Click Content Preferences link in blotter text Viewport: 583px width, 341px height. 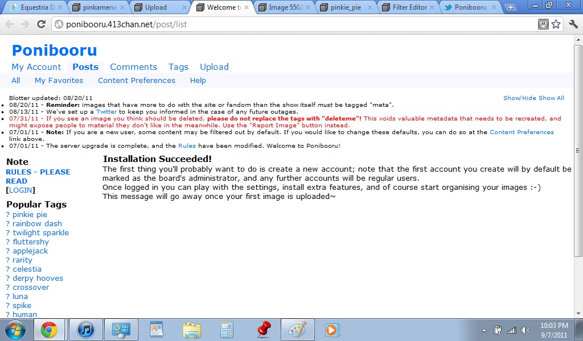click(522, 132)
